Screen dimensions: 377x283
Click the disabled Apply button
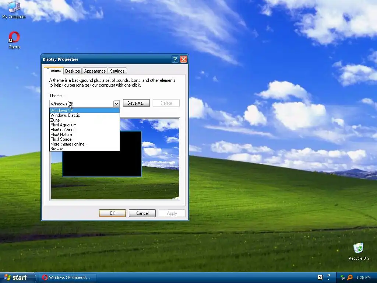(172, 213)
